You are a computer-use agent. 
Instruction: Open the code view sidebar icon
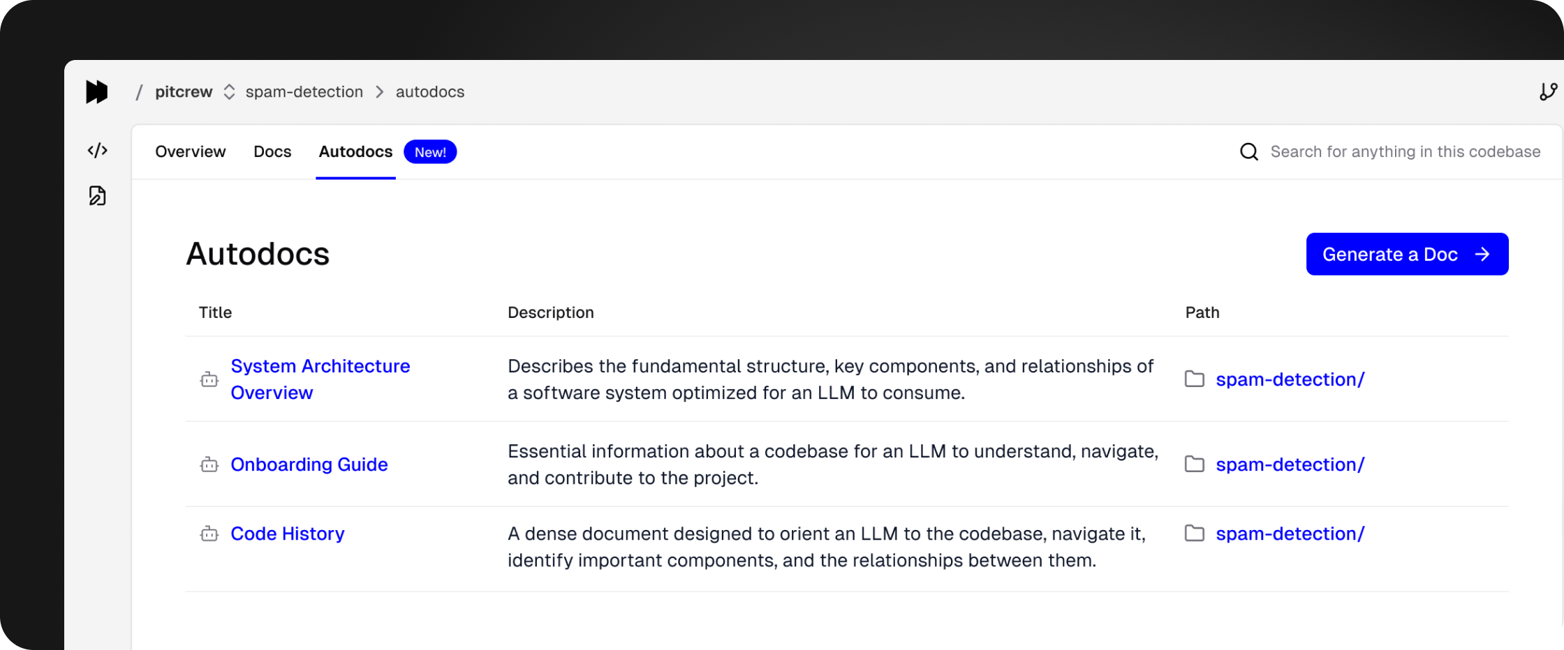[97, 151]
